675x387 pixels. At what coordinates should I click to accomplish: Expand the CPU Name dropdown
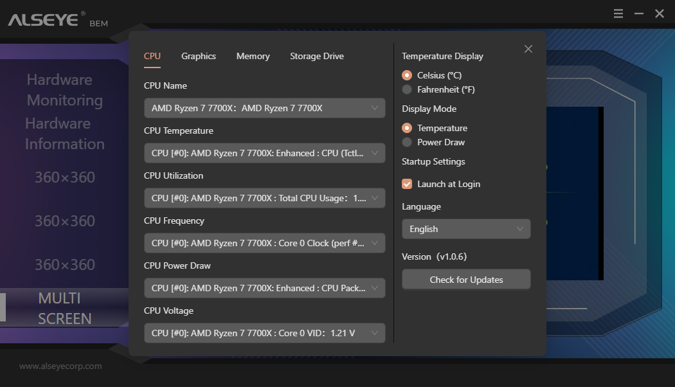click(264, 108)
